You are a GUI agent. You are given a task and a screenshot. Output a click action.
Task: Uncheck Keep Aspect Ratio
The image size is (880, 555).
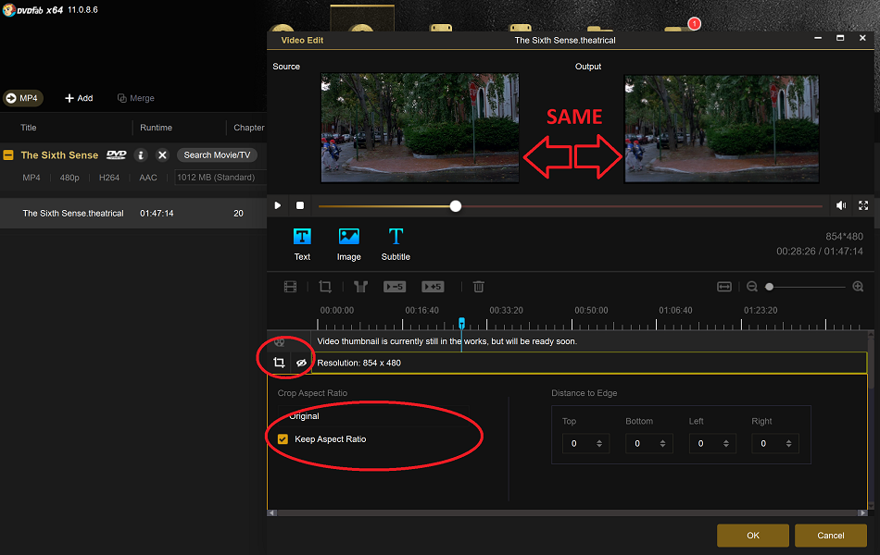pyautogui.click(x=283, y=439)
